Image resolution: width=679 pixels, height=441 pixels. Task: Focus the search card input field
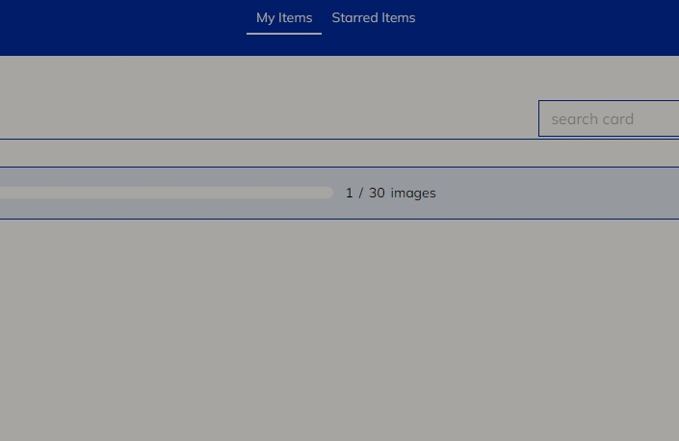coord(609,118)
